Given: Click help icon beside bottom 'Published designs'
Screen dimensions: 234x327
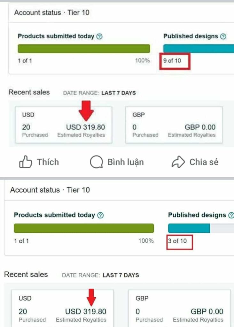Looking at the screenshot, I should coord(231,215).
